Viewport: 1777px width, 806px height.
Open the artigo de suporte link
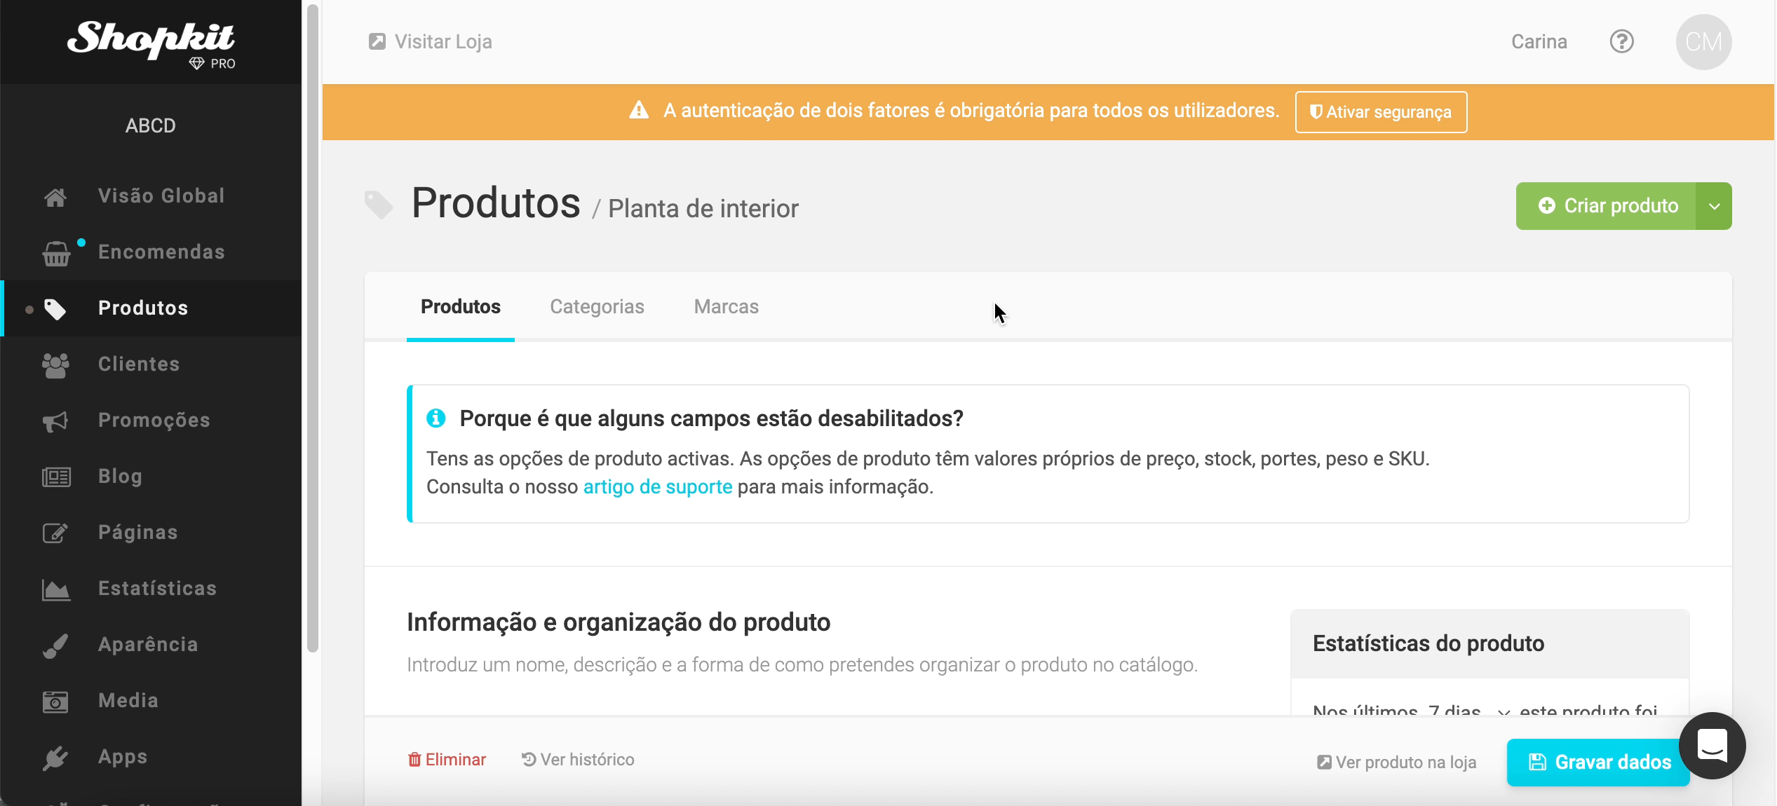657,487
